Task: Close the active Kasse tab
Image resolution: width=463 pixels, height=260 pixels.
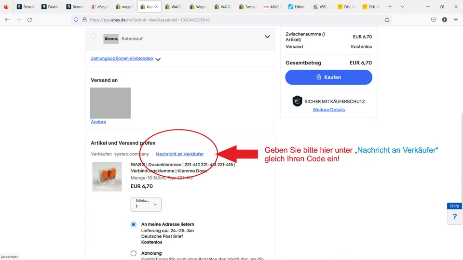Action: tap(156, 6)
